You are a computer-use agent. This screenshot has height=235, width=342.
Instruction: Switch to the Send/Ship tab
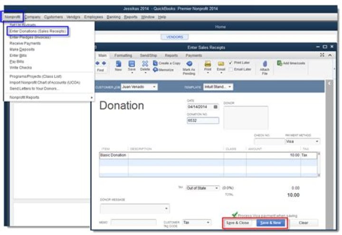click(148, 56)
